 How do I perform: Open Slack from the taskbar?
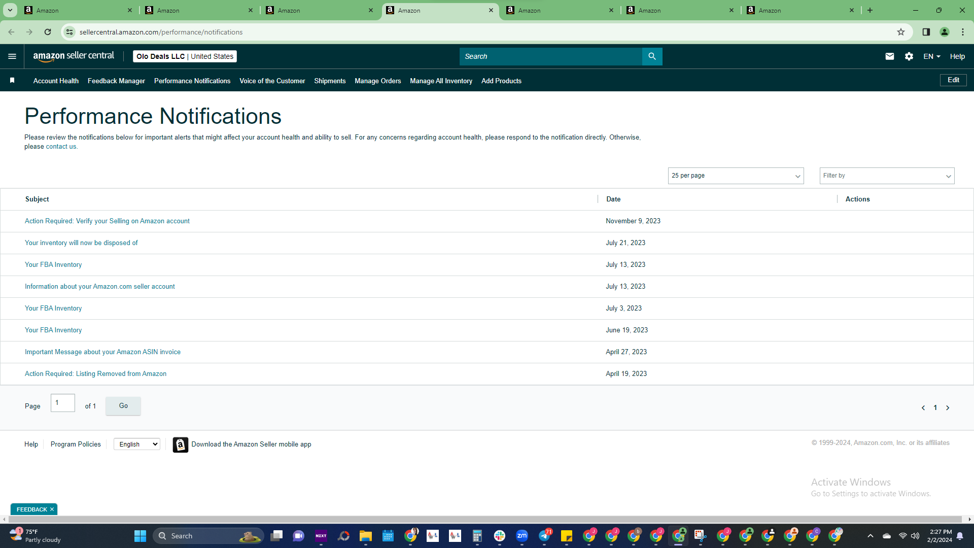pyautogui.click(x=500, y=536)
